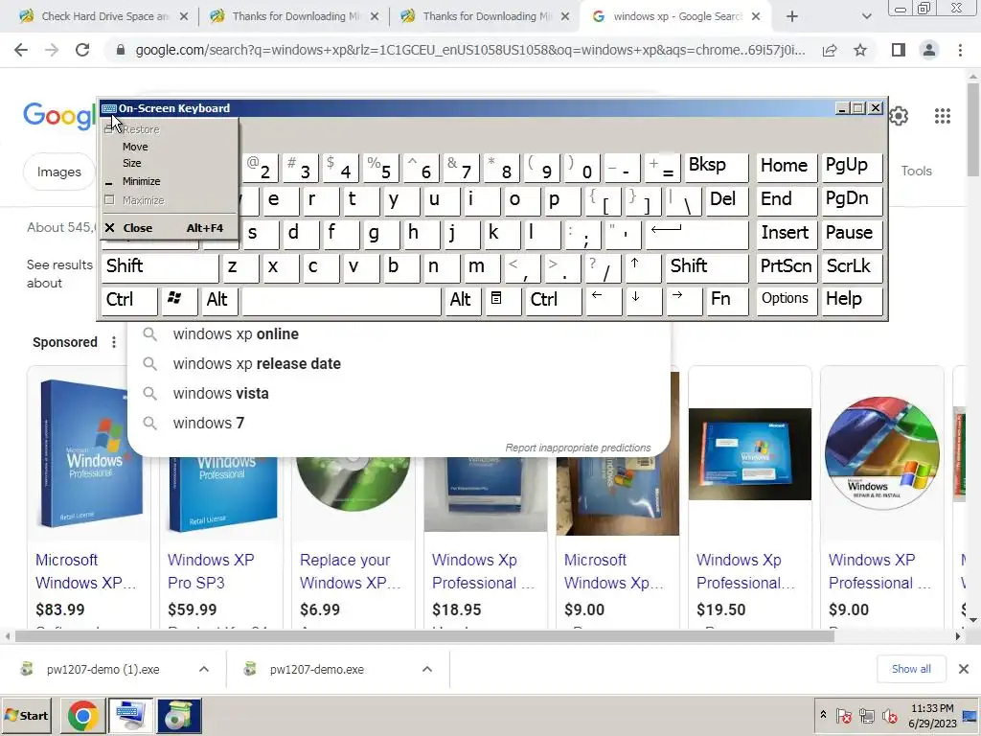This screenshot has width=981, height=736.
Task: Toggle Chrome side panel icon
Action: click(899, 50)
